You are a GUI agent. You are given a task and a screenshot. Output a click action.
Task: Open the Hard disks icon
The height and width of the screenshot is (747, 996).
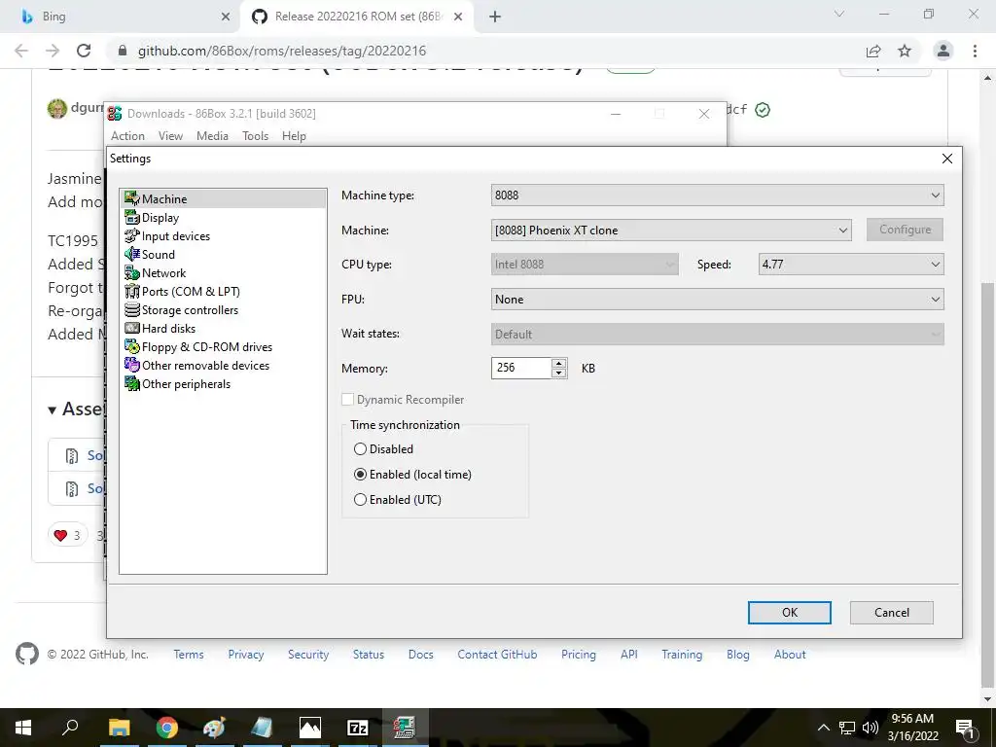click(x=132, y=328)
